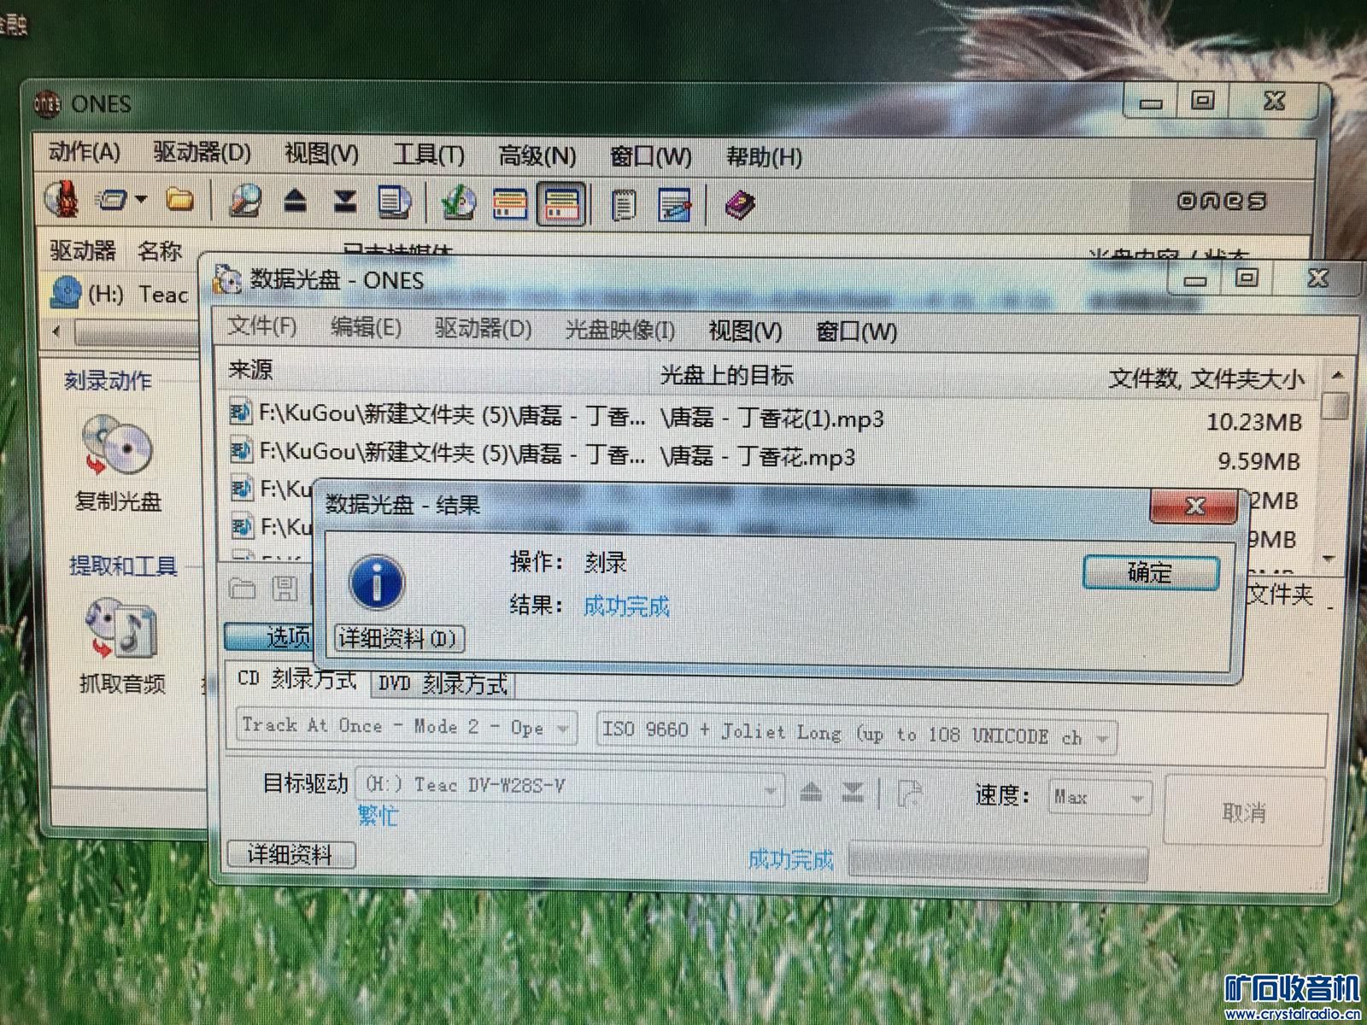Click the mp3 file icon of 丁香花(1).mp3 row
The image size is (1367, 1025).
pos(242,414)
